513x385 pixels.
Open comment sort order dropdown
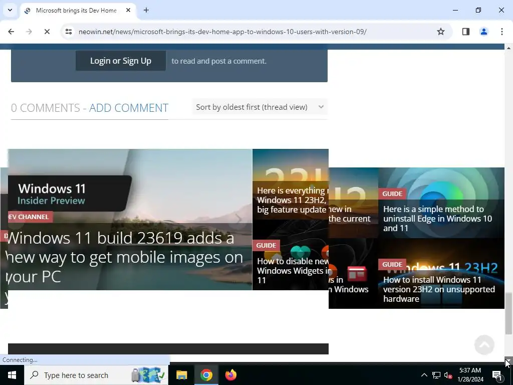[260, 107]
